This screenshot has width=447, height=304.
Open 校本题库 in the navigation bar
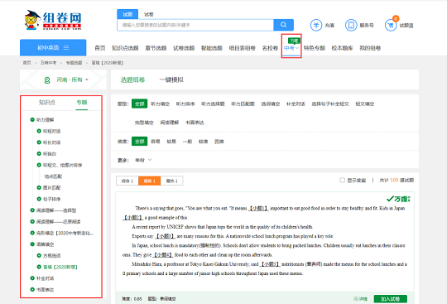[342, 48]
